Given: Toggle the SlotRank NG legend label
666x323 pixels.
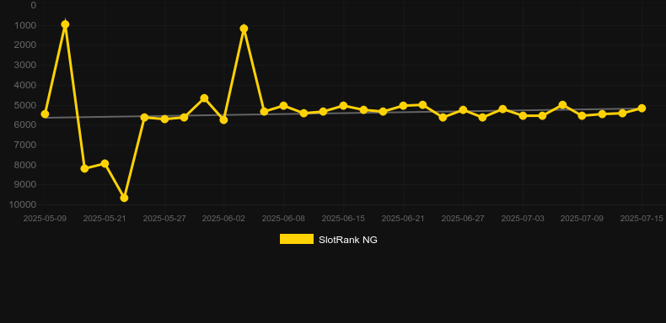Looking at the screenshot, I should tap(348, 240).
